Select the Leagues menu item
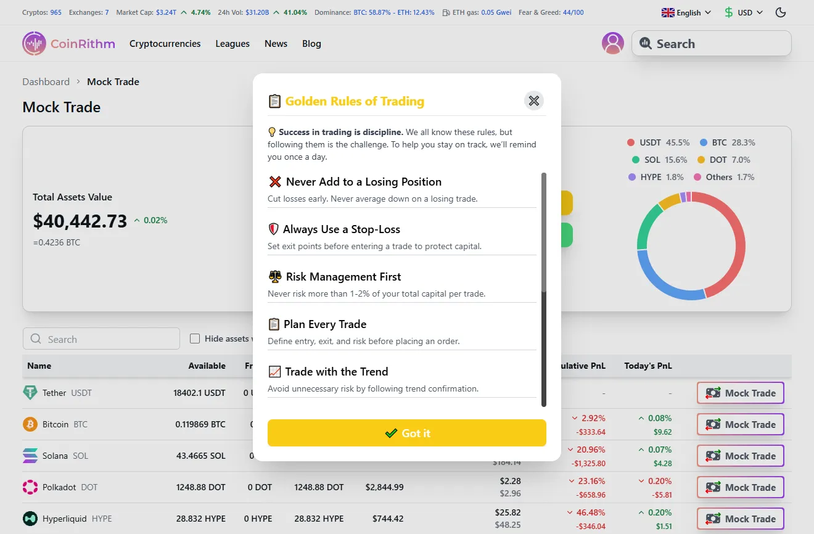The image size is (814, 534). tap(232, 43)
